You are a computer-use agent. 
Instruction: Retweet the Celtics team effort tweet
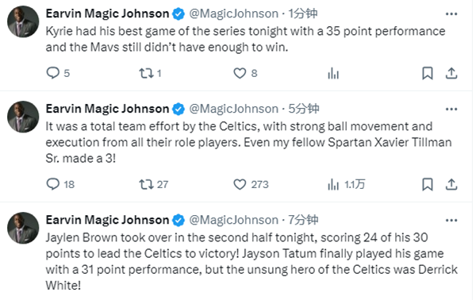point(146,184)
